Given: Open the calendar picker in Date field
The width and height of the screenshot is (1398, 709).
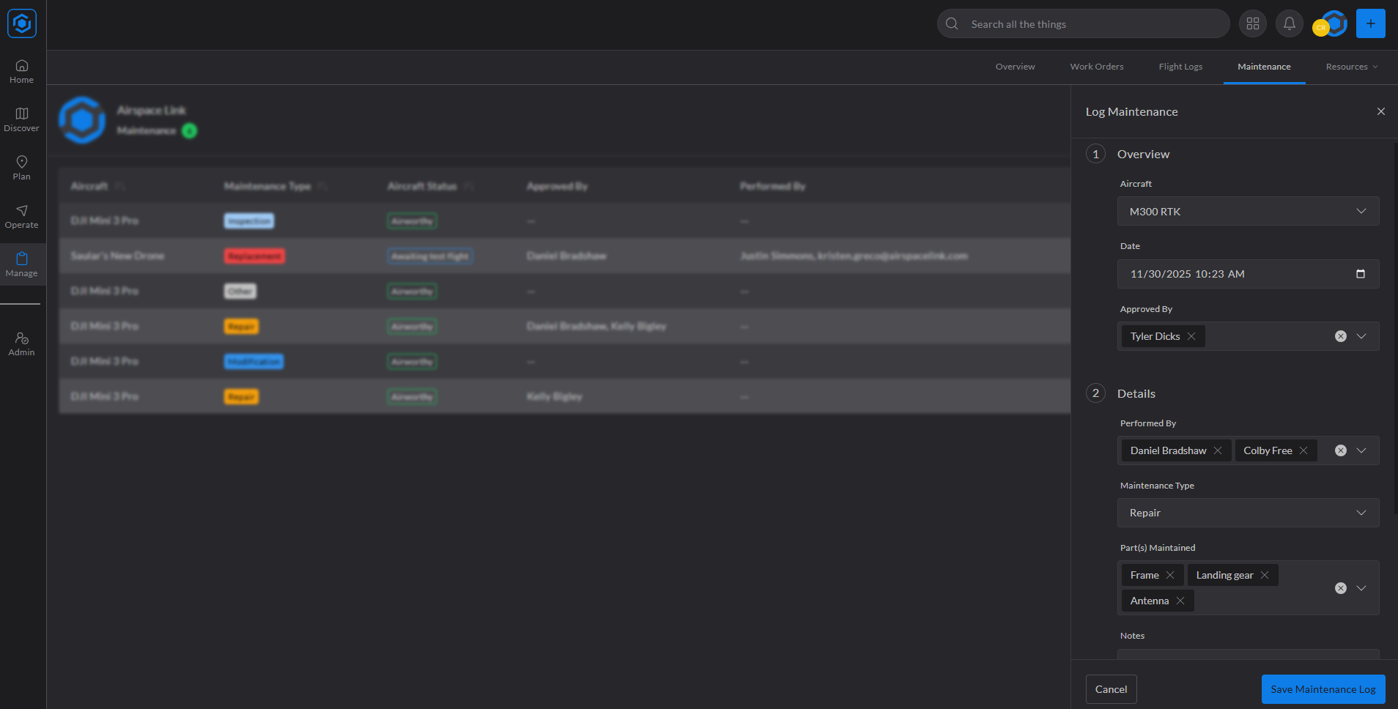Looking at the screenshot, I should click(1361, 274).
